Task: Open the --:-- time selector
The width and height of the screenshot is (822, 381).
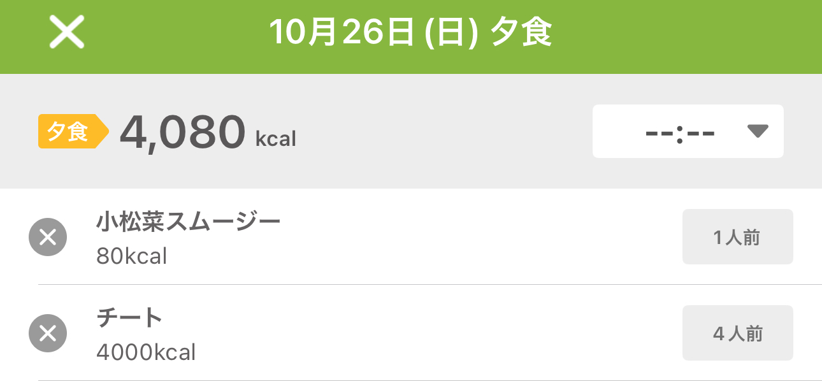Action: pos(681,132)
